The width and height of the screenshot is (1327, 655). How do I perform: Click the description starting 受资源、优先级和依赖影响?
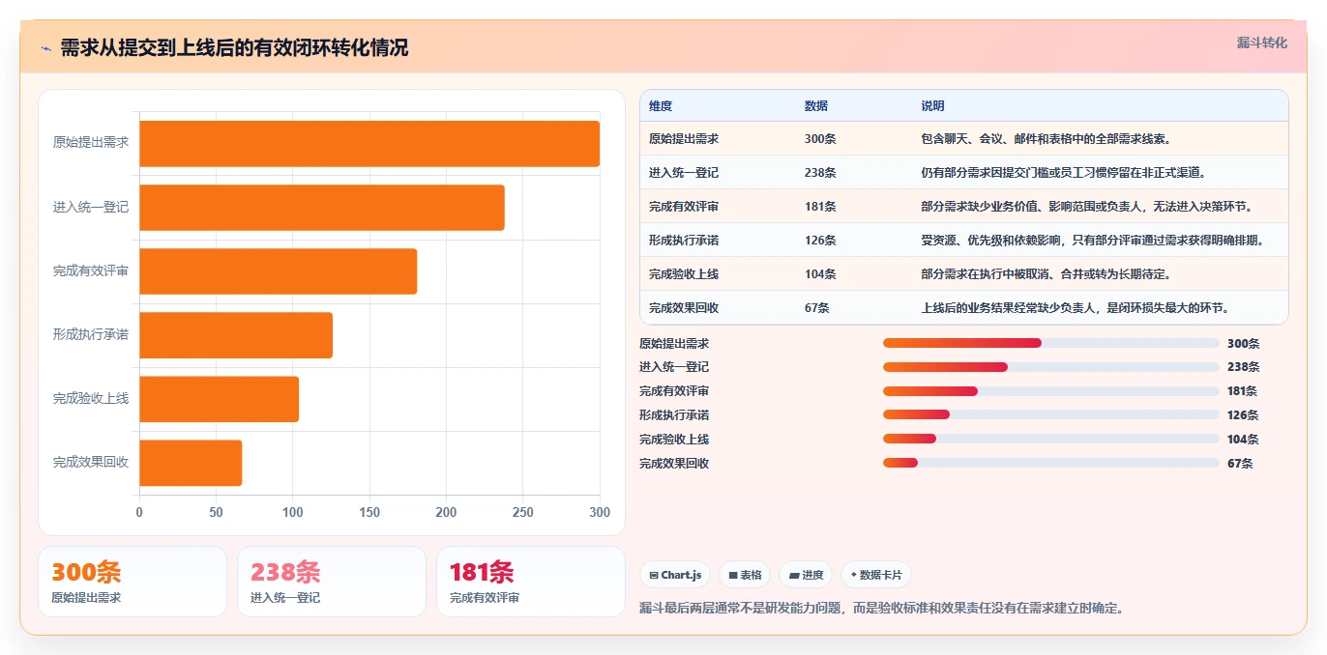coord(1094,241)
